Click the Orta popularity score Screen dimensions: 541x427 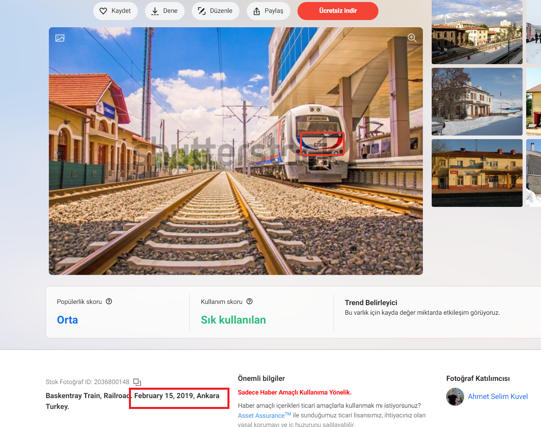(67, 320)
